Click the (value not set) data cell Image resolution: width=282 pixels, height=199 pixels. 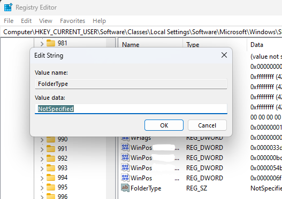(x=266, y=57)
